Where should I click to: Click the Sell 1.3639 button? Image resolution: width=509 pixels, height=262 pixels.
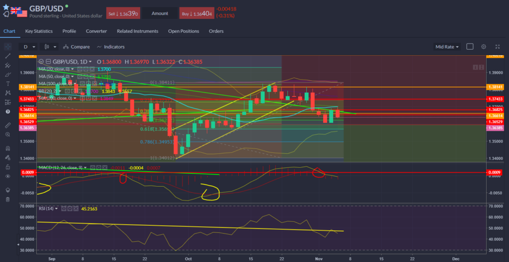tap(122, 14)
